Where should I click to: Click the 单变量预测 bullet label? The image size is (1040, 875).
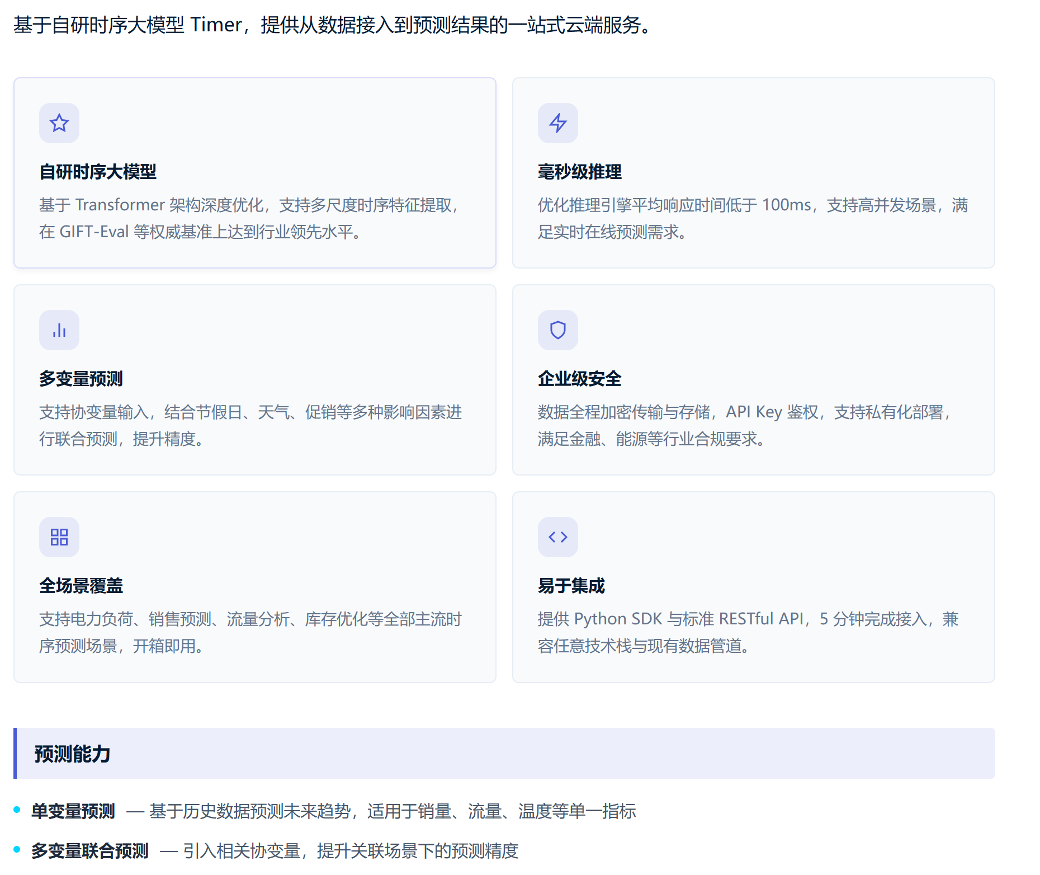[x=73, y=811]
